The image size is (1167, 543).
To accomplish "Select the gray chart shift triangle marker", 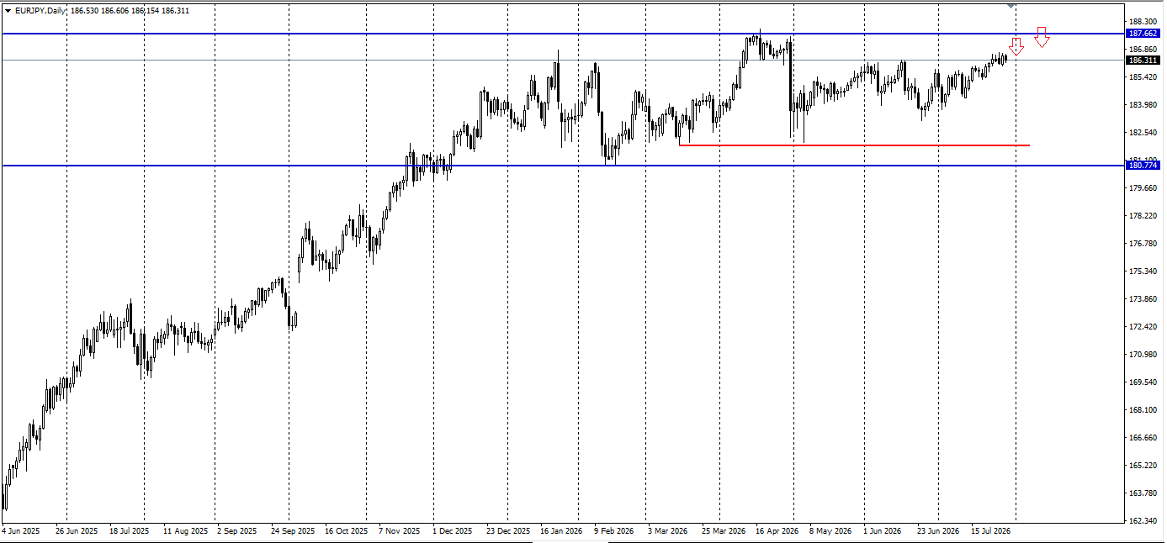I will pyautogui.click(x=1011, y=6).
